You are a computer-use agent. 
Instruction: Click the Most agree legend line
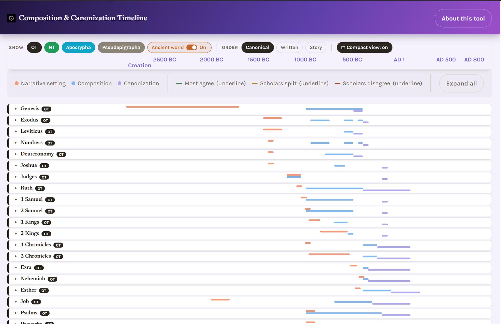[179, 83]
